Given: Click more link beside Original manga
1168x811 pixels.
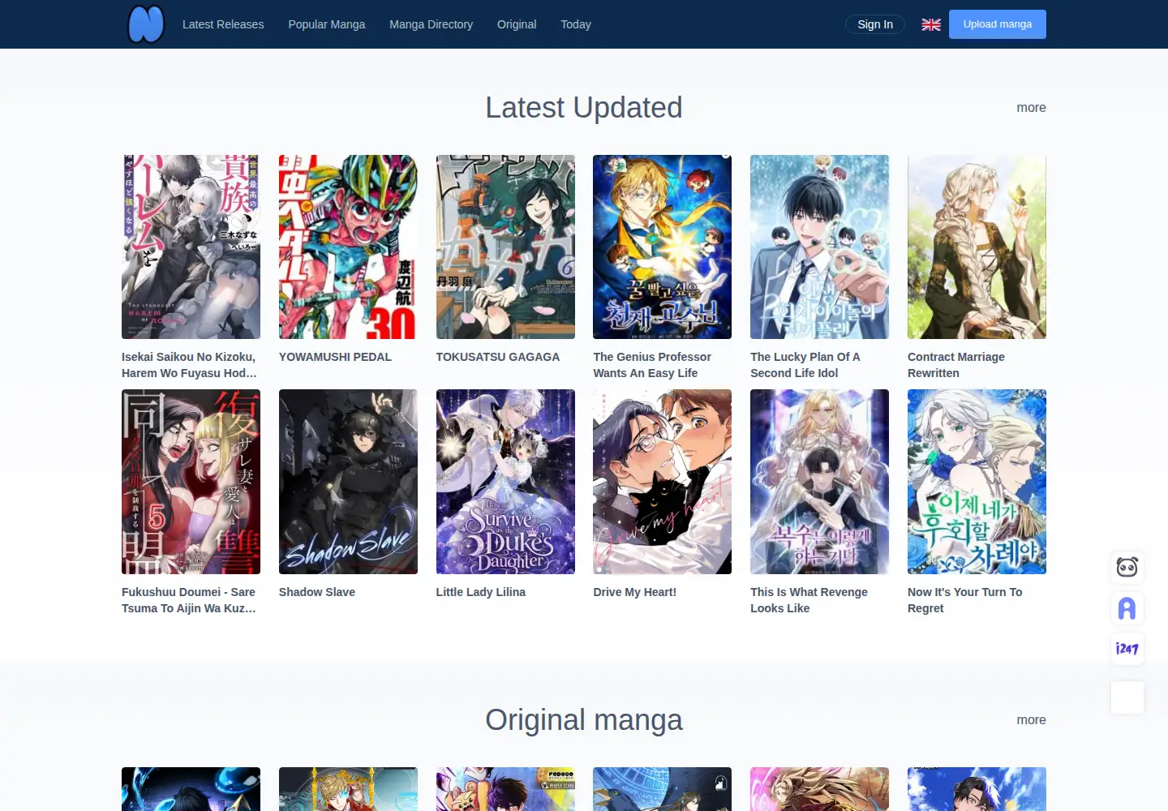Looking at the screenshot, I should tap(1031, 720).
